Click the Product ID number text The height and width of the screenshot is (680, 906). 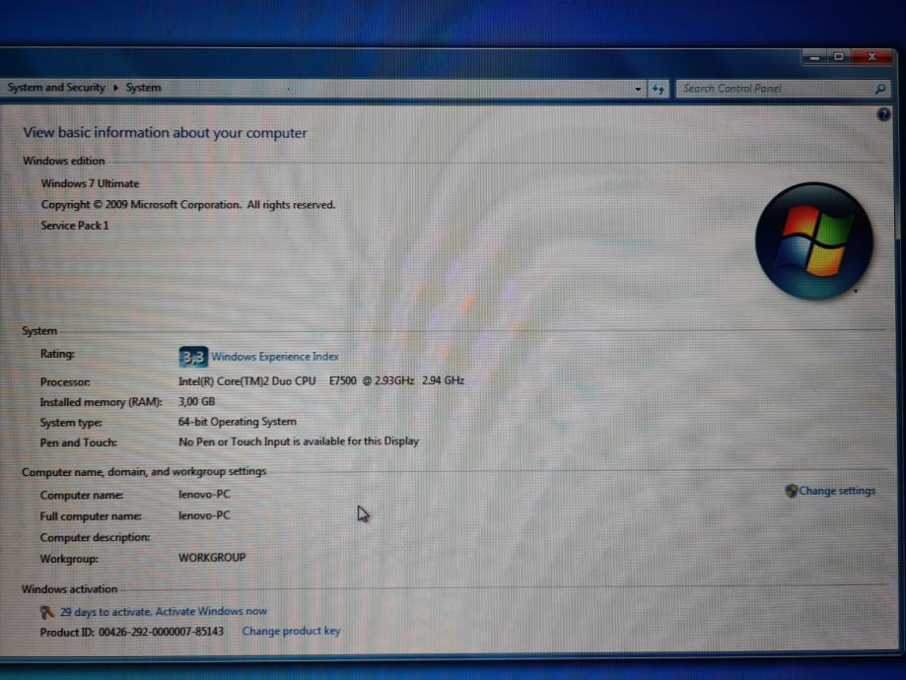coord(161,632)
